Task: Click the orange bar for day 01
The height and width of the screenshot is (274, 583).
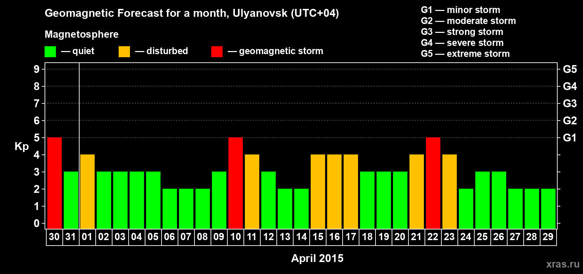Action: point(87,192)
